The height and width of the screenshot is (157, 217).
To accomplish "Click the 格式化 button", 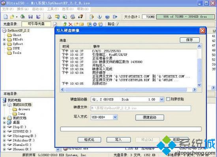I will point(89,140).
